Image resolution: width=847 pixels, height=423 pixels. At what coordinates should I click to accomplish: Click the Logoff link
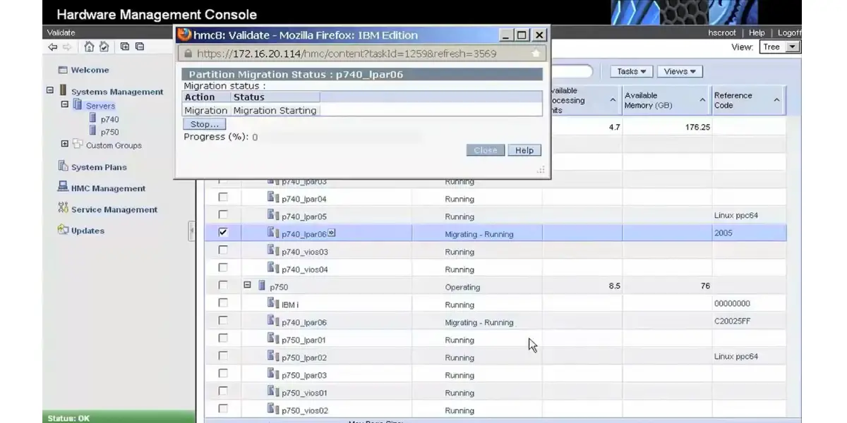tap(789, 33)
